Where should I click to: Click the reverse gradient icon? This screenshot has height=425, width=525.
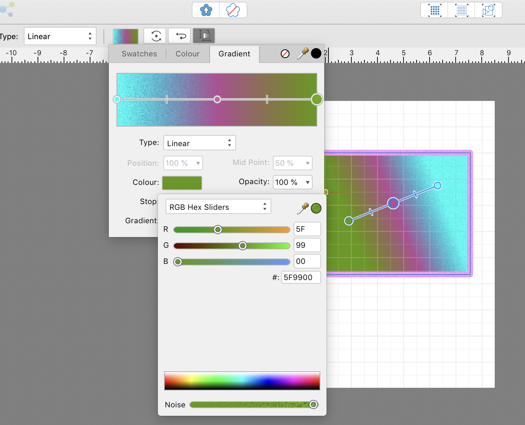[179, 35]
